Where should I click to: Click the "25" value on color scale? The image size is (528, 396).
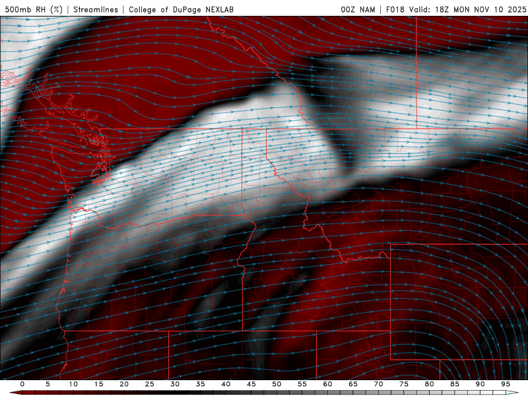pos(150,384)
